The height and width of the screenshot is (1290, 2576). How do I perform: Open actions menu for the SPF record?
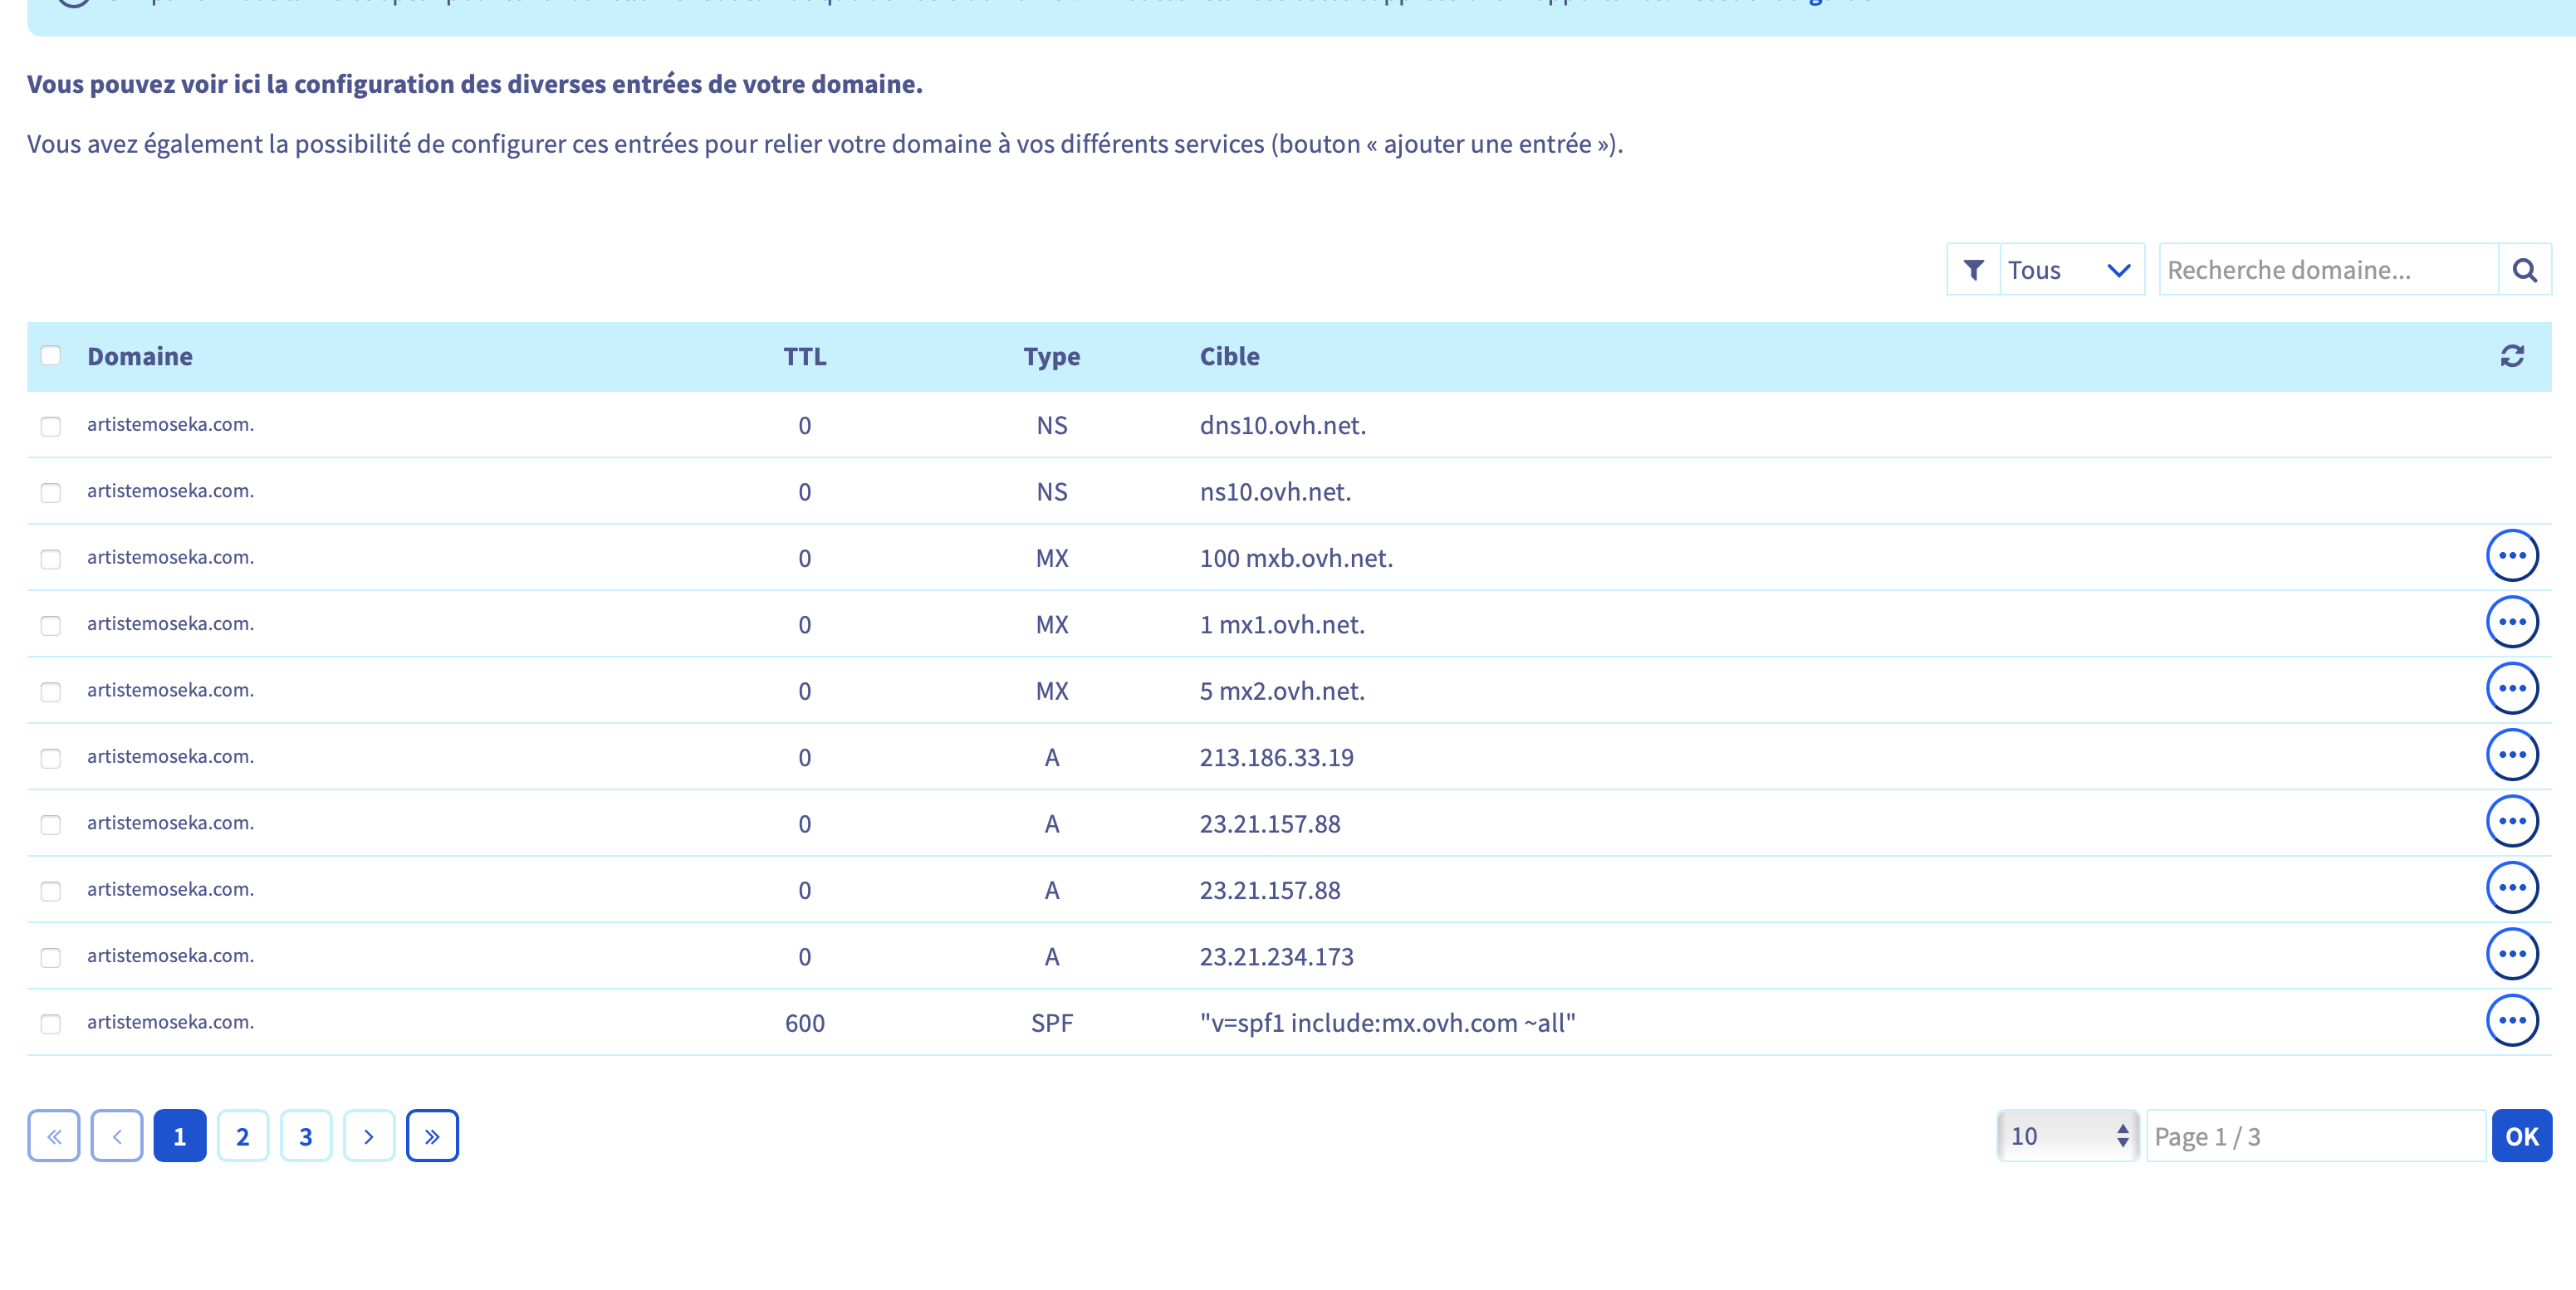pos(2511,1021)
